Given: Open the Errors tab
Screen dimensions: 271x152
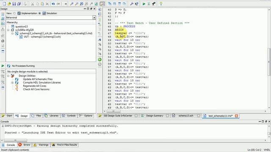Looking at the screenshot, I should (25, 145).
